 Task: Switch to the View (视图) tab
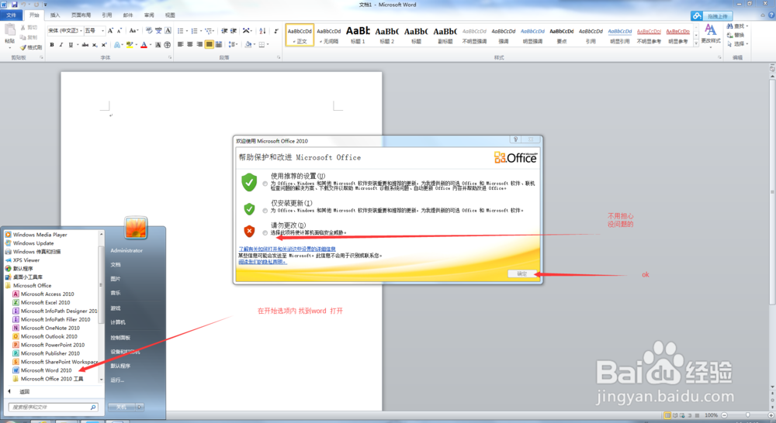[x=170, y=15]
